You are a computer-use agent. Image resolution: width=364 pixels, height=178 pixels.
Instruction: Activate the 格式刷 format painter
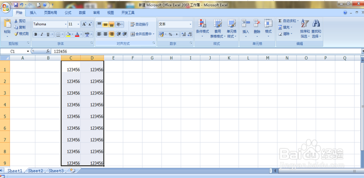click(21, 34)
